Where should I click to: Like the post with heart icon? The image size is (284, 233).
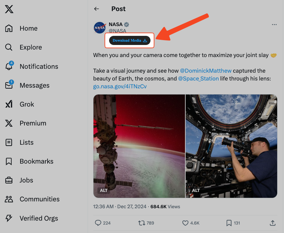(x=185, y=223)
